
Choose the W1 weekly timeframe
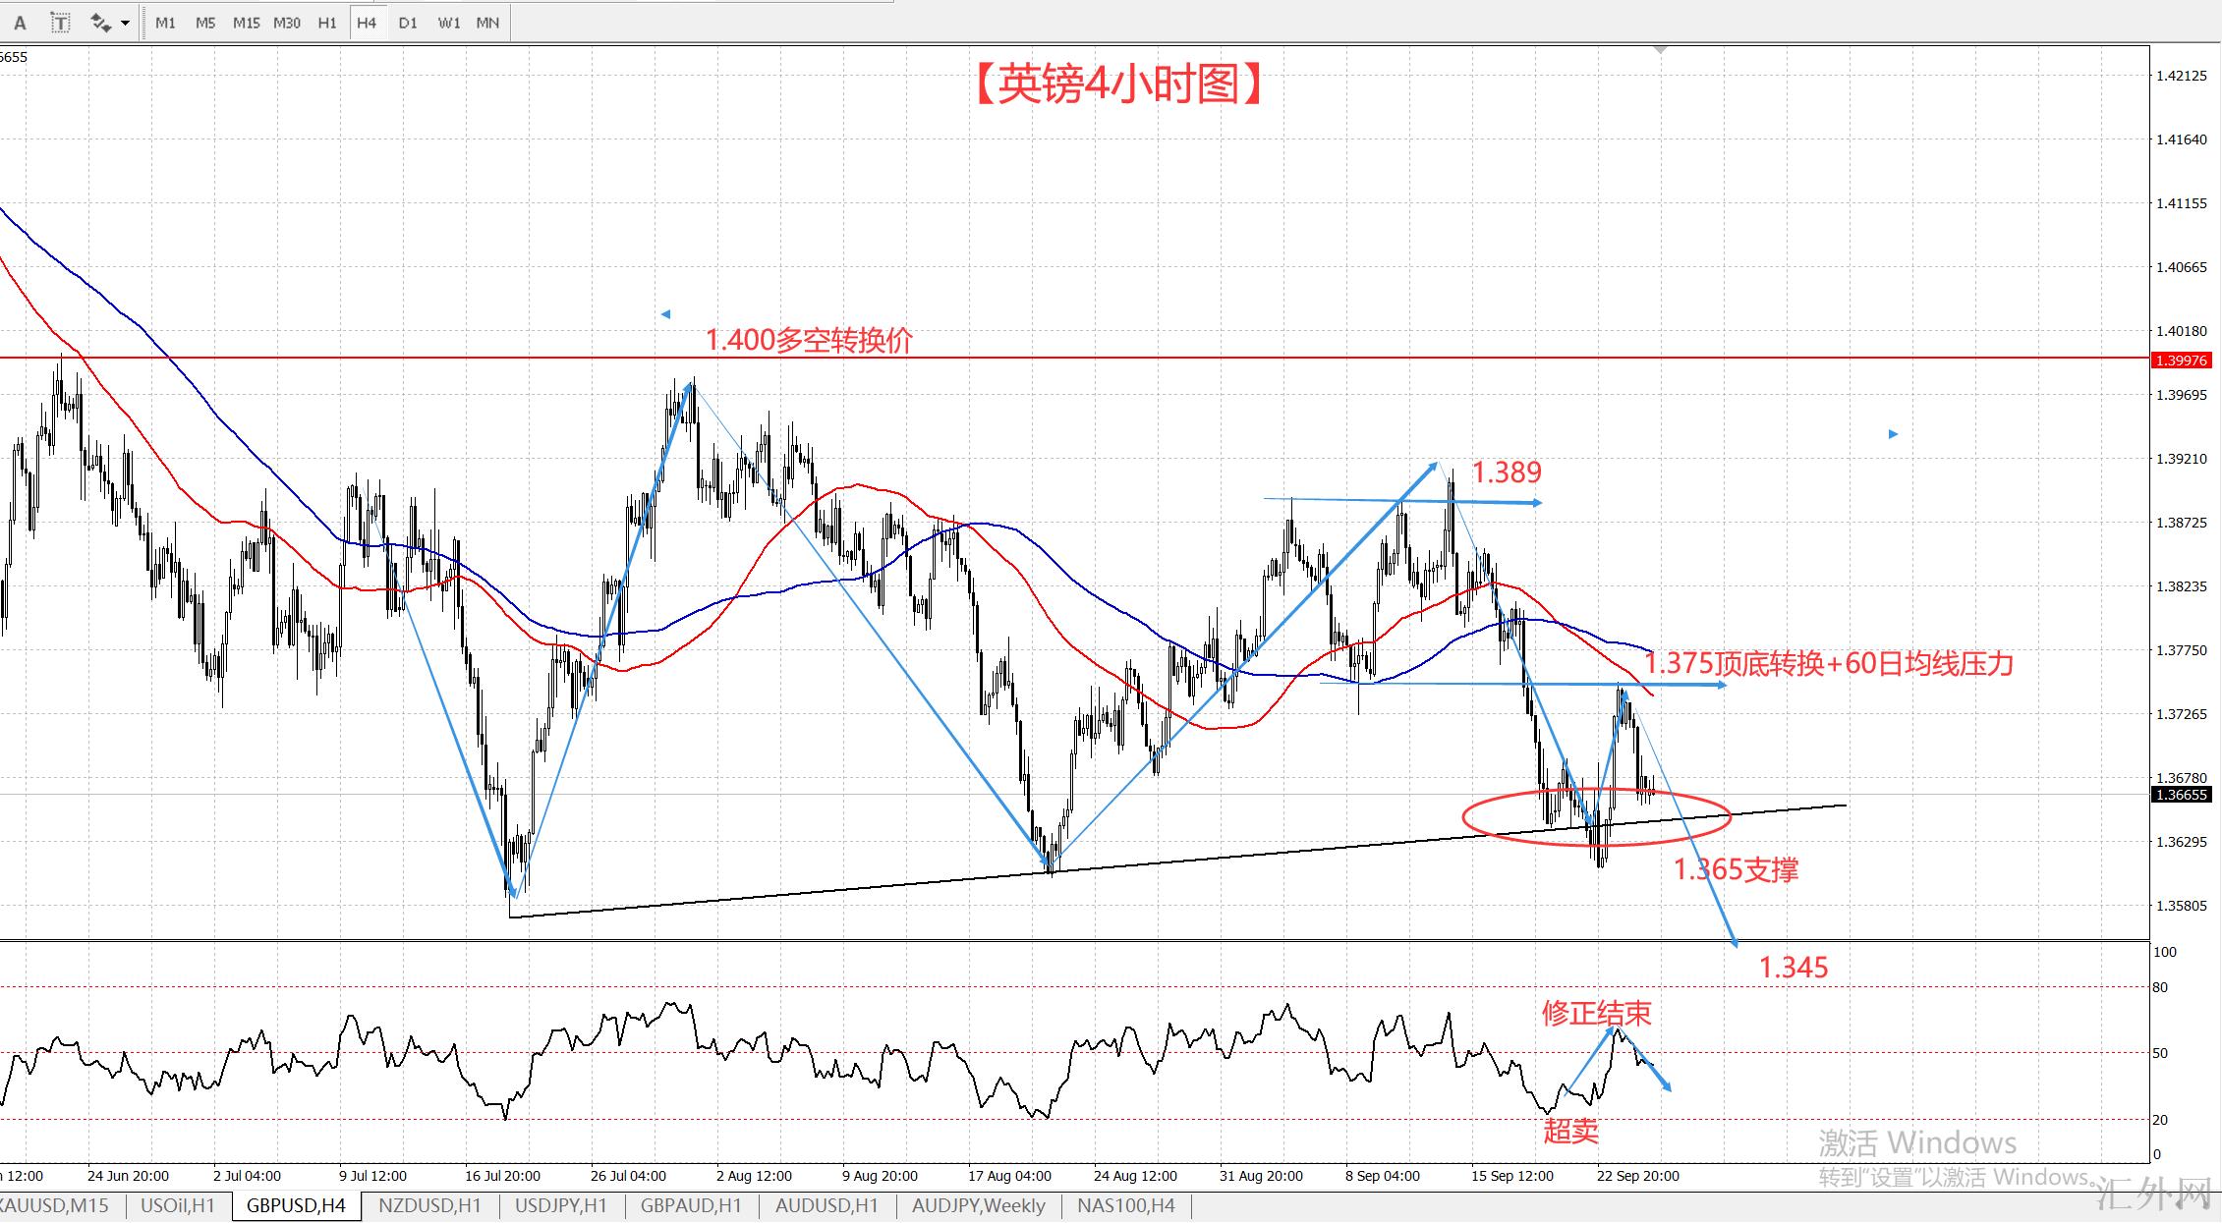point(449,23)
